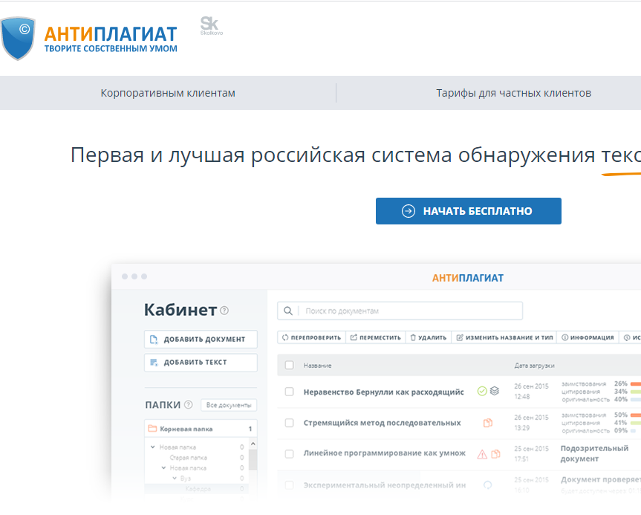The height and width of the screenshot is (515, 641).
Task: Click the folder tree scrollbar up arrow
Action: click(x=253, y=444)
